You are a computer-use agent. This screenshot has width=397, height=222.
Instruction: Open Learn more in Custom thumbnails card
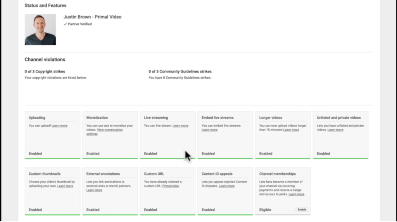tap(65, 186)
